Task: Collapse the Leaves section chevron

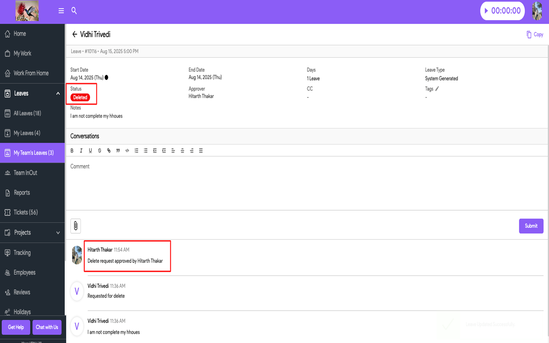Action: [58, 93]
